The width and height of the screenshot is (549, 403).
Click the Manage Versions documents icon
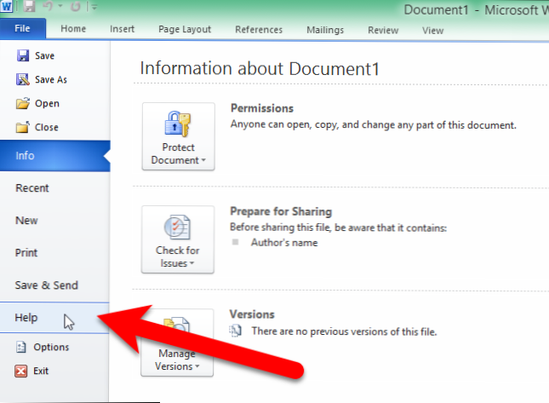[177, 326]
